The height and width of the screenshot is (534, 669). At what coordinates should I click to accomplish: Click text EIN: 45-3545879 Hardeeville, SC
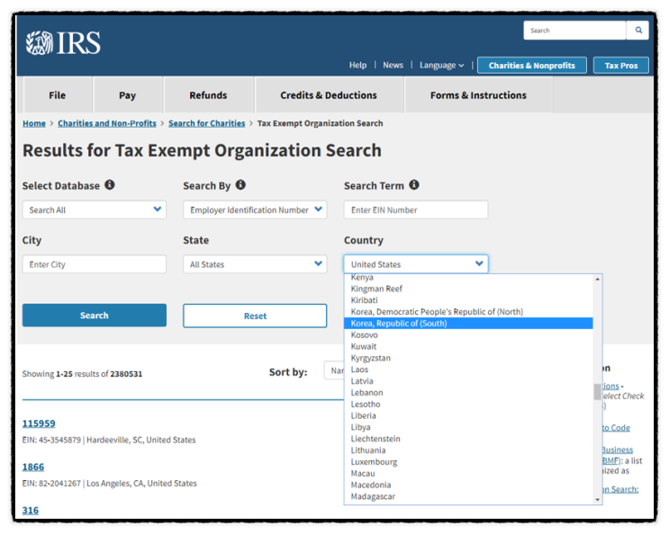[x=109, y=440]
